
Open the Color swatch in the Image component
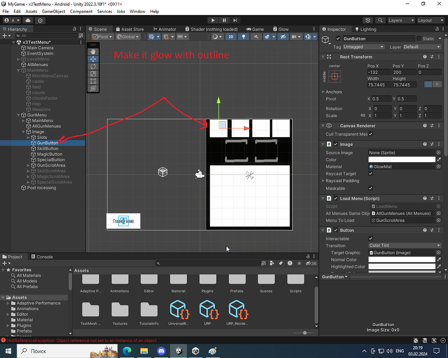(x=401, y=159)
